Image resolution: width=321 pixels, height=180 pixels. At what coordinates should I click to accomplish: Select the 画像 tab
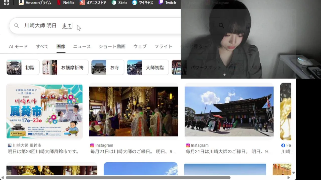point(61,46)
